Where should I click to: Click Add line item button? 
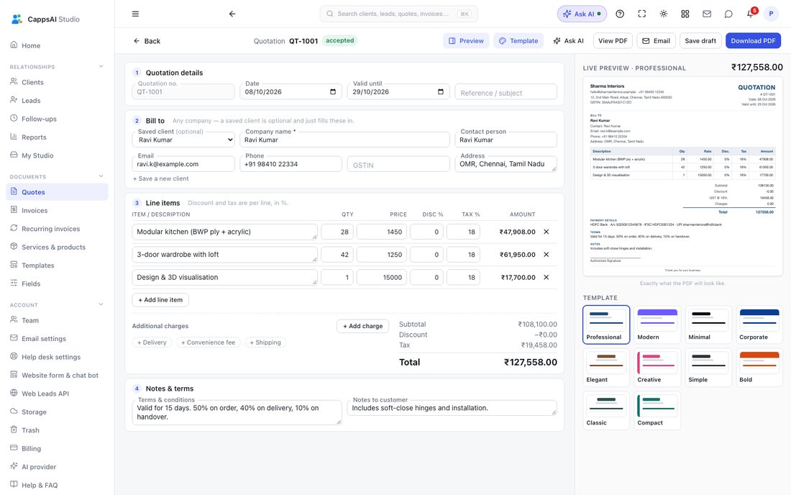click(160, 300)
